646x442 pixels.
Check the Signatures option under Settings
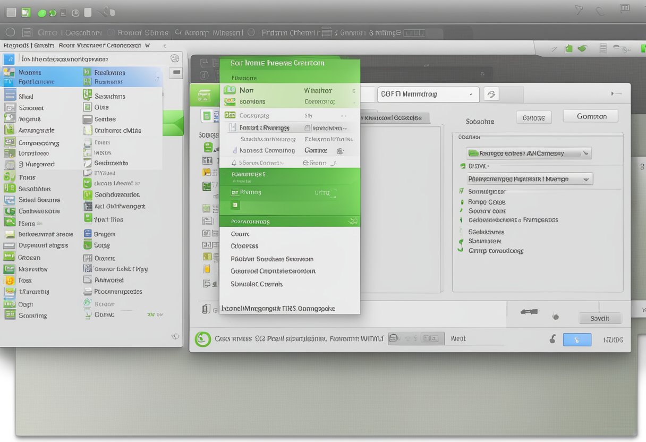(461, 232)
